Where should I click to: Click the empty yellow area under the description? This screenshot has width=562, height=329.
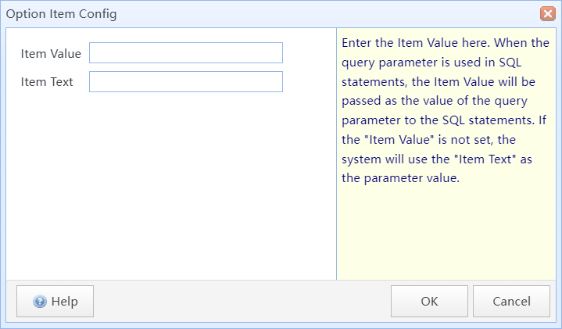[x=446, y=233]
